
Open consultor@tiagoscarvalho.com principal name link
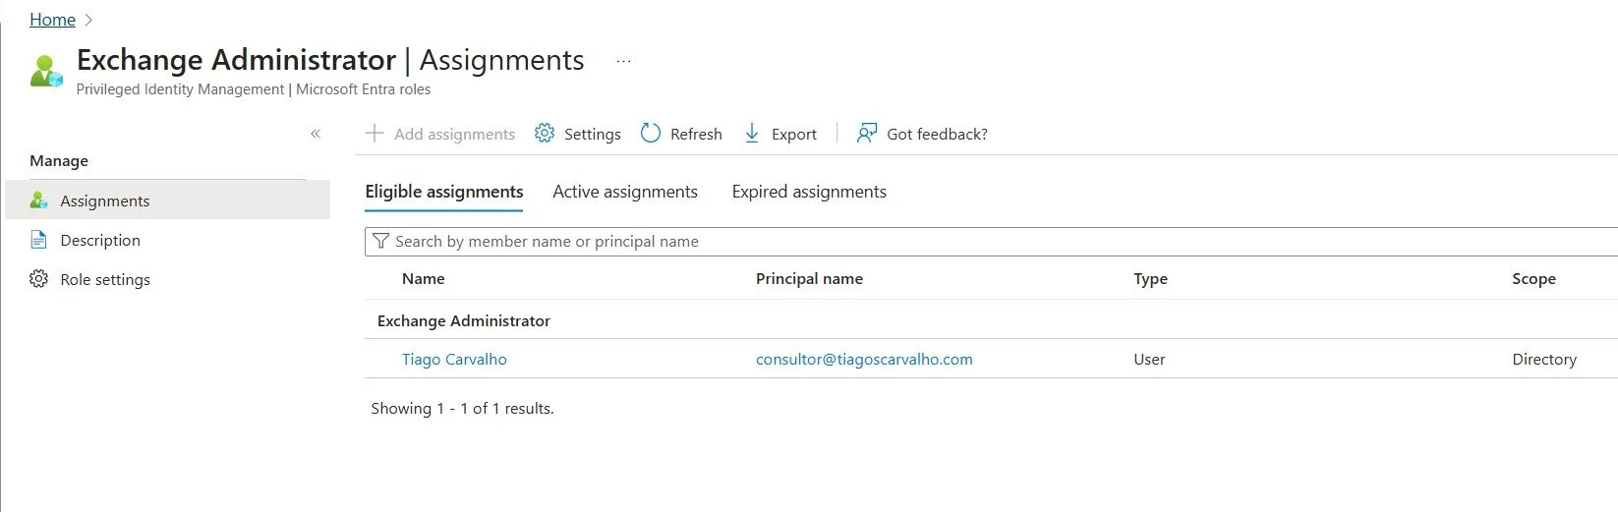point(864,360)
